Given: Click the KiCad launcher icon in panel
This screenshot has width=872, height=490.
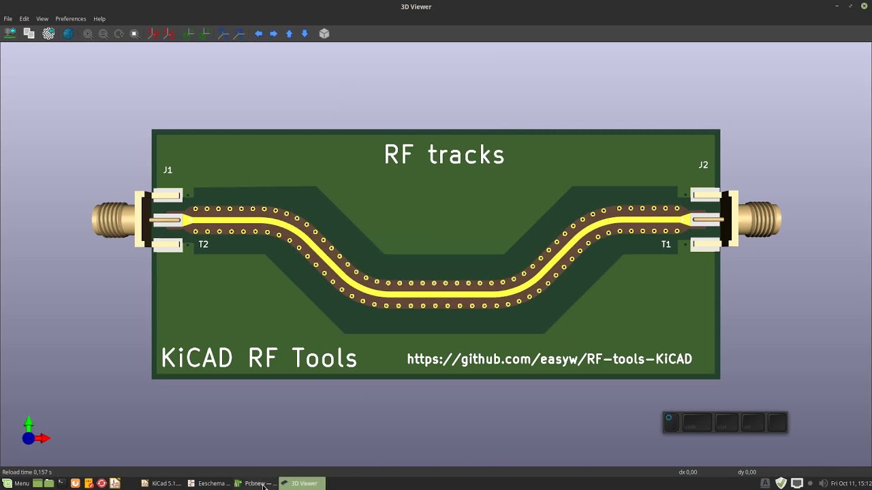Looking at the screenshot, I should click(115, 483).
